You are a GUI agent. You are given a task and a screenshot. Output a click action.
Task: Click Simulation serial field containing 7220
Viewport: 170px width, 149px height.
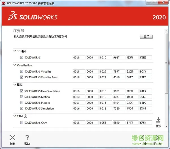(119, 108)
